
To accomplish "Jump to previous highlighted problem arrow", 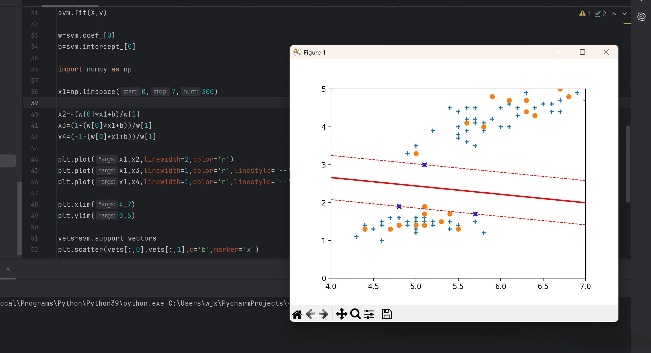I will 614,14.
